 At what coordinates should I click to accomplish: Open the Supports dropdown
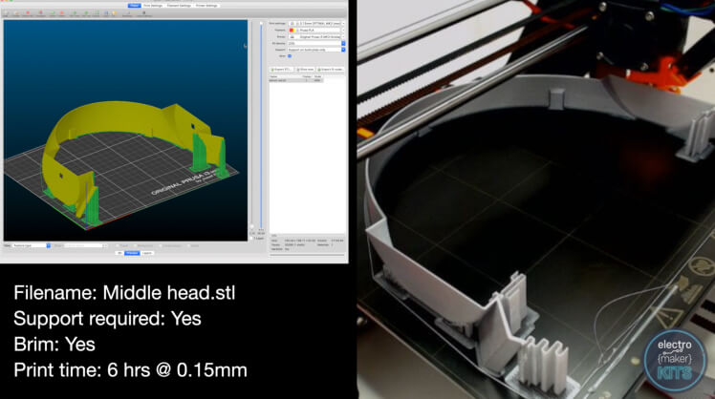pyautogui.click(x=315, y=50)
